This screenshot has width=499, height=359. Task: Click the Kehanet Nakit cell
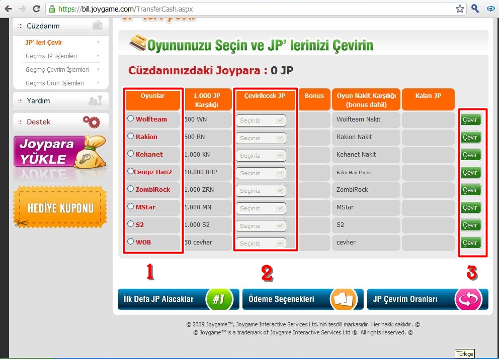[x=356, y=155]
